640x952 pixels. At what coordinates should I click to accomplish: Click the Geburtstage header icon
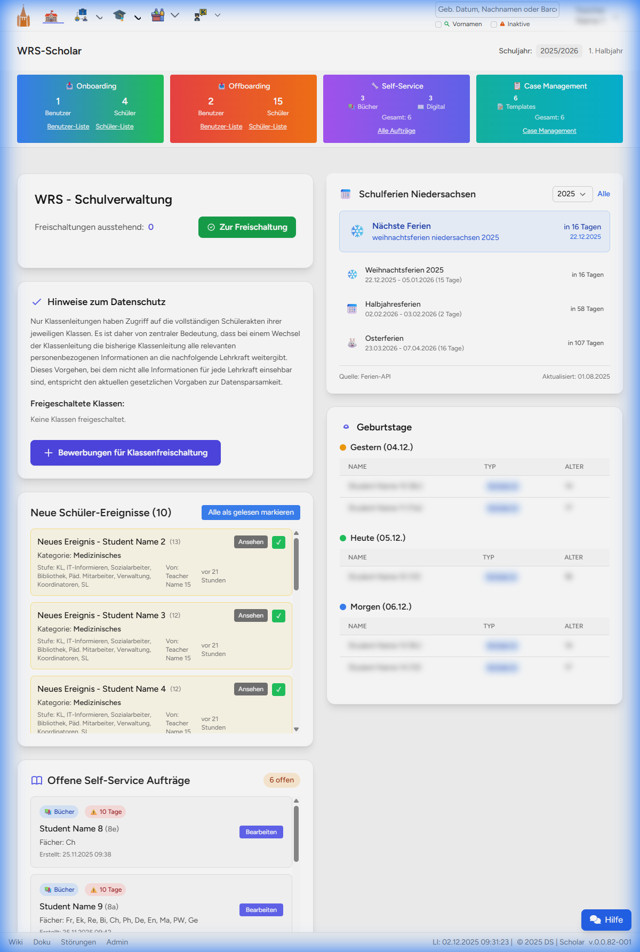pos(346,427)
